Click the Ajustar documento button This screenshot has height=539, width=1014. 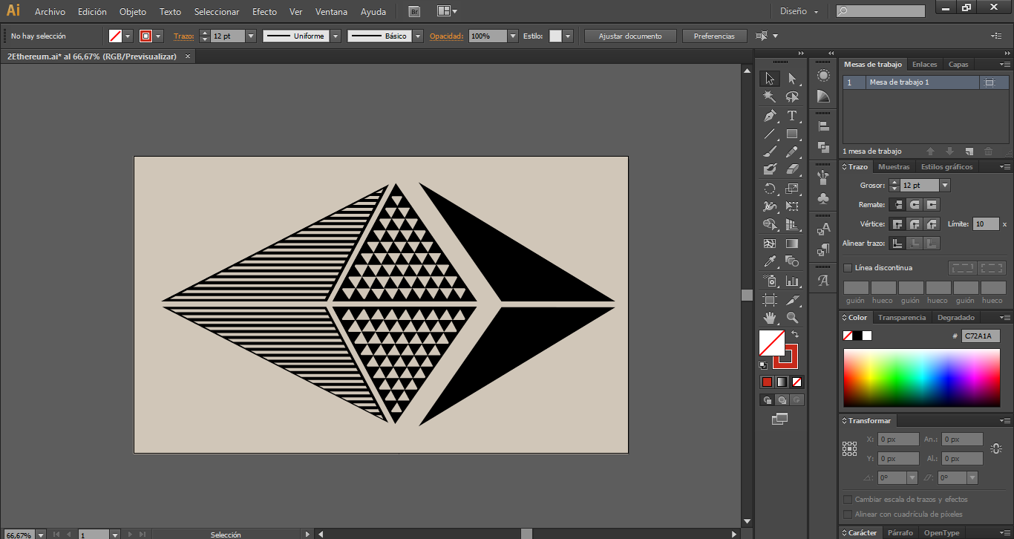[629, 36]
